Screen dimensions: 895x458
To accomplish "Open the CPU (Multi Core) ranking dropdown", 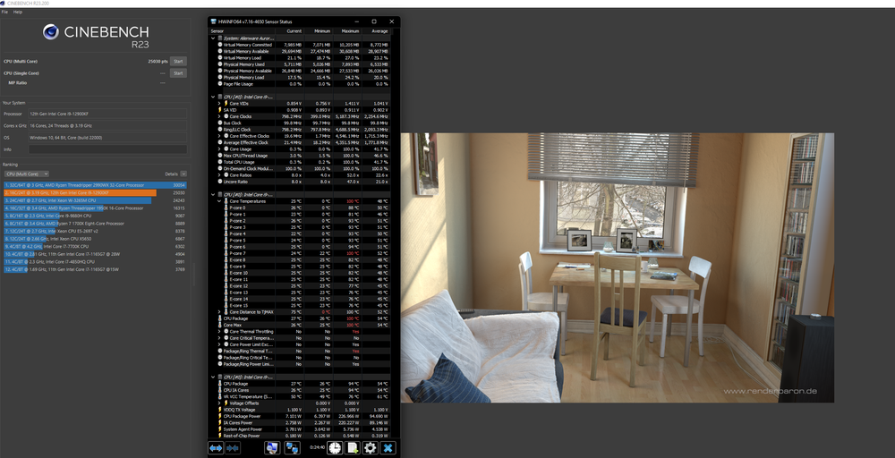I will coord(26,174).
